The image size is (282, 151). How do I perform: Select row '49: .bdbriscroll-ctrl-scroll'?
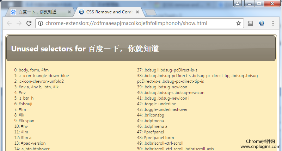coord(160,143)
